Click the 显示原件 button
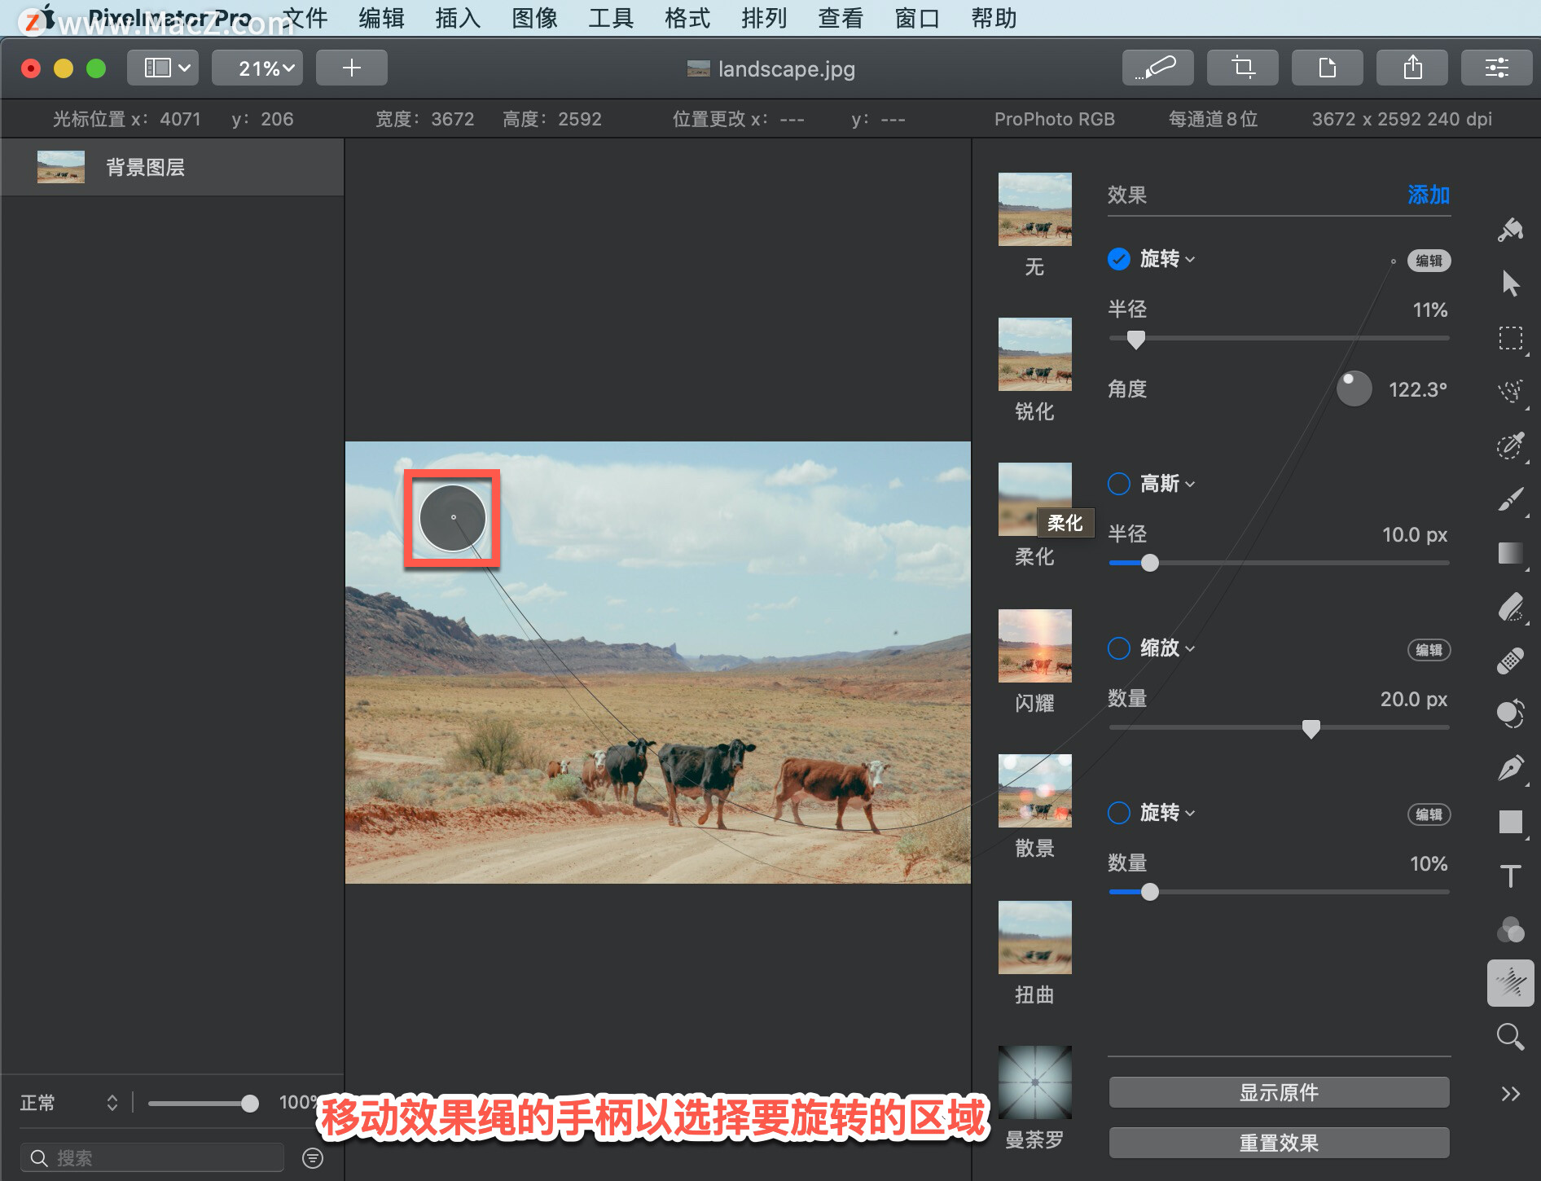1541x1181 pixels. pyautogui.click(x=1279, y=1092)
